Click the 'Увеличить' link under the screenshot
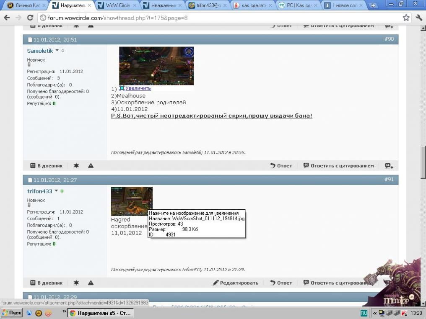426x319 pixels. tap(138, 88)
